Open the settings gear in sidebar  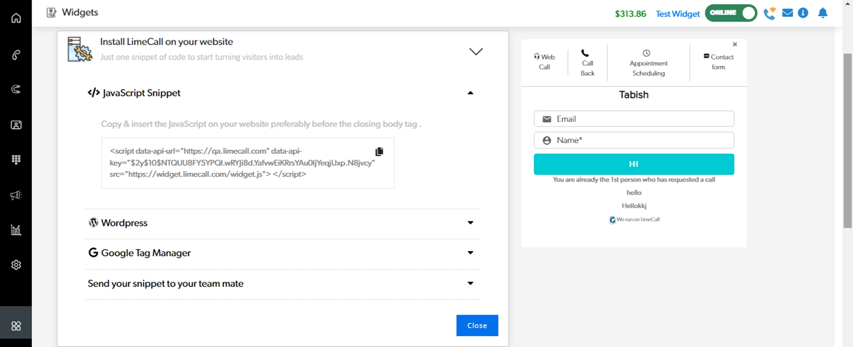pyautogui.click(x=16, y=265)
